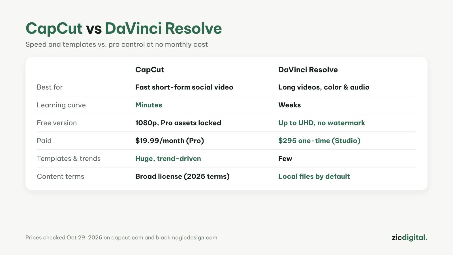Click the 'Few' cell
Image resolution: width=453 pixels, height=255 pixels.
click(285, 159)
